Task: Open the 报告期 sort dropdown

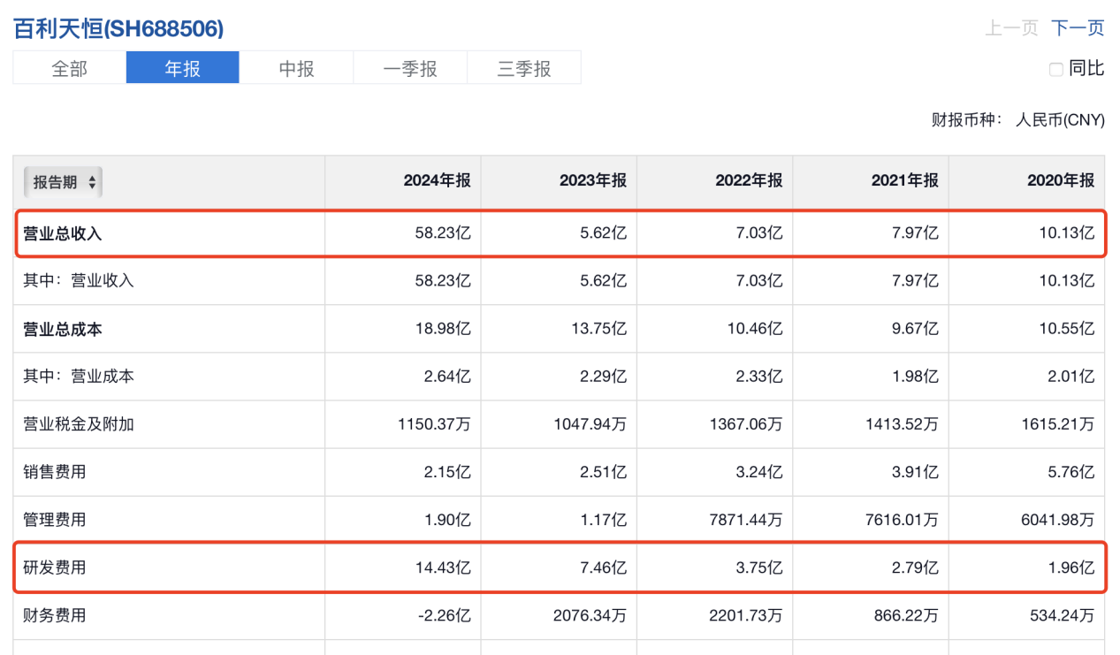Action: click(63, 182)
